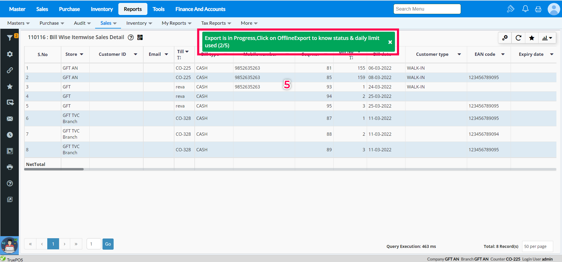Open the notifications bell icon
Screen dimensions: 562x262
(x=525, y=9)
